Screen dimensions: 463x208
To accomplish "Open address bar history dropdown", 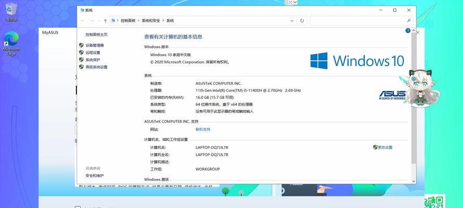I will coord(292,21).
